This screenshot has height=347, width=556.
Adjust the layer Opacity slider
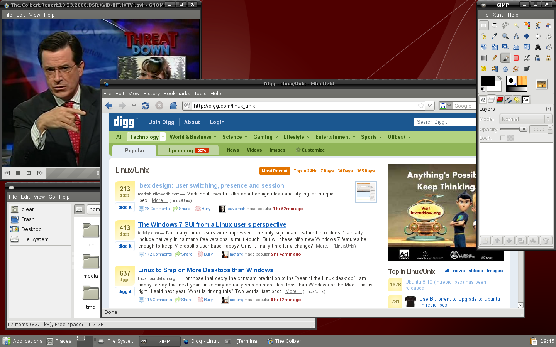tap(514, 130)
